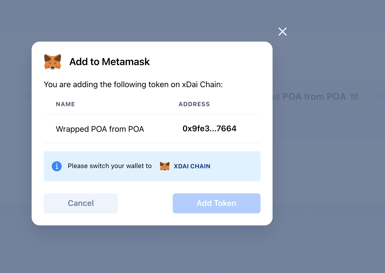Image resolution: width=385 pixels, height=273 pixels.
Task: Click the information circle in the blue banner
Action: pyautogui.click(x=57, y=166)
